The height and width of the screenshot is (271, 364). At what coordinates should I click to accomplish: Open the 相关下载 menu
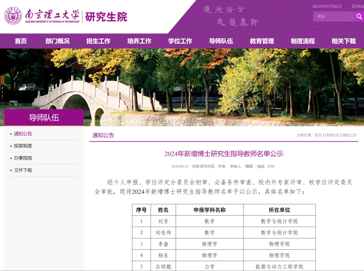[344, 41]
